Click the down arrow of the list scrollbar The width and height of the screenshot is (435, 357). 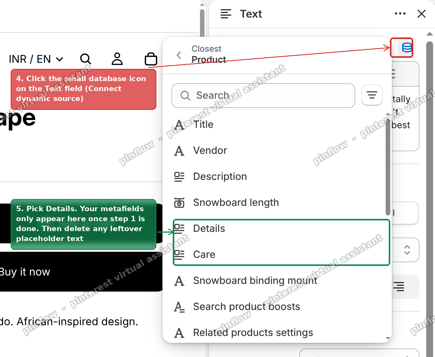(x=388, y=338)
